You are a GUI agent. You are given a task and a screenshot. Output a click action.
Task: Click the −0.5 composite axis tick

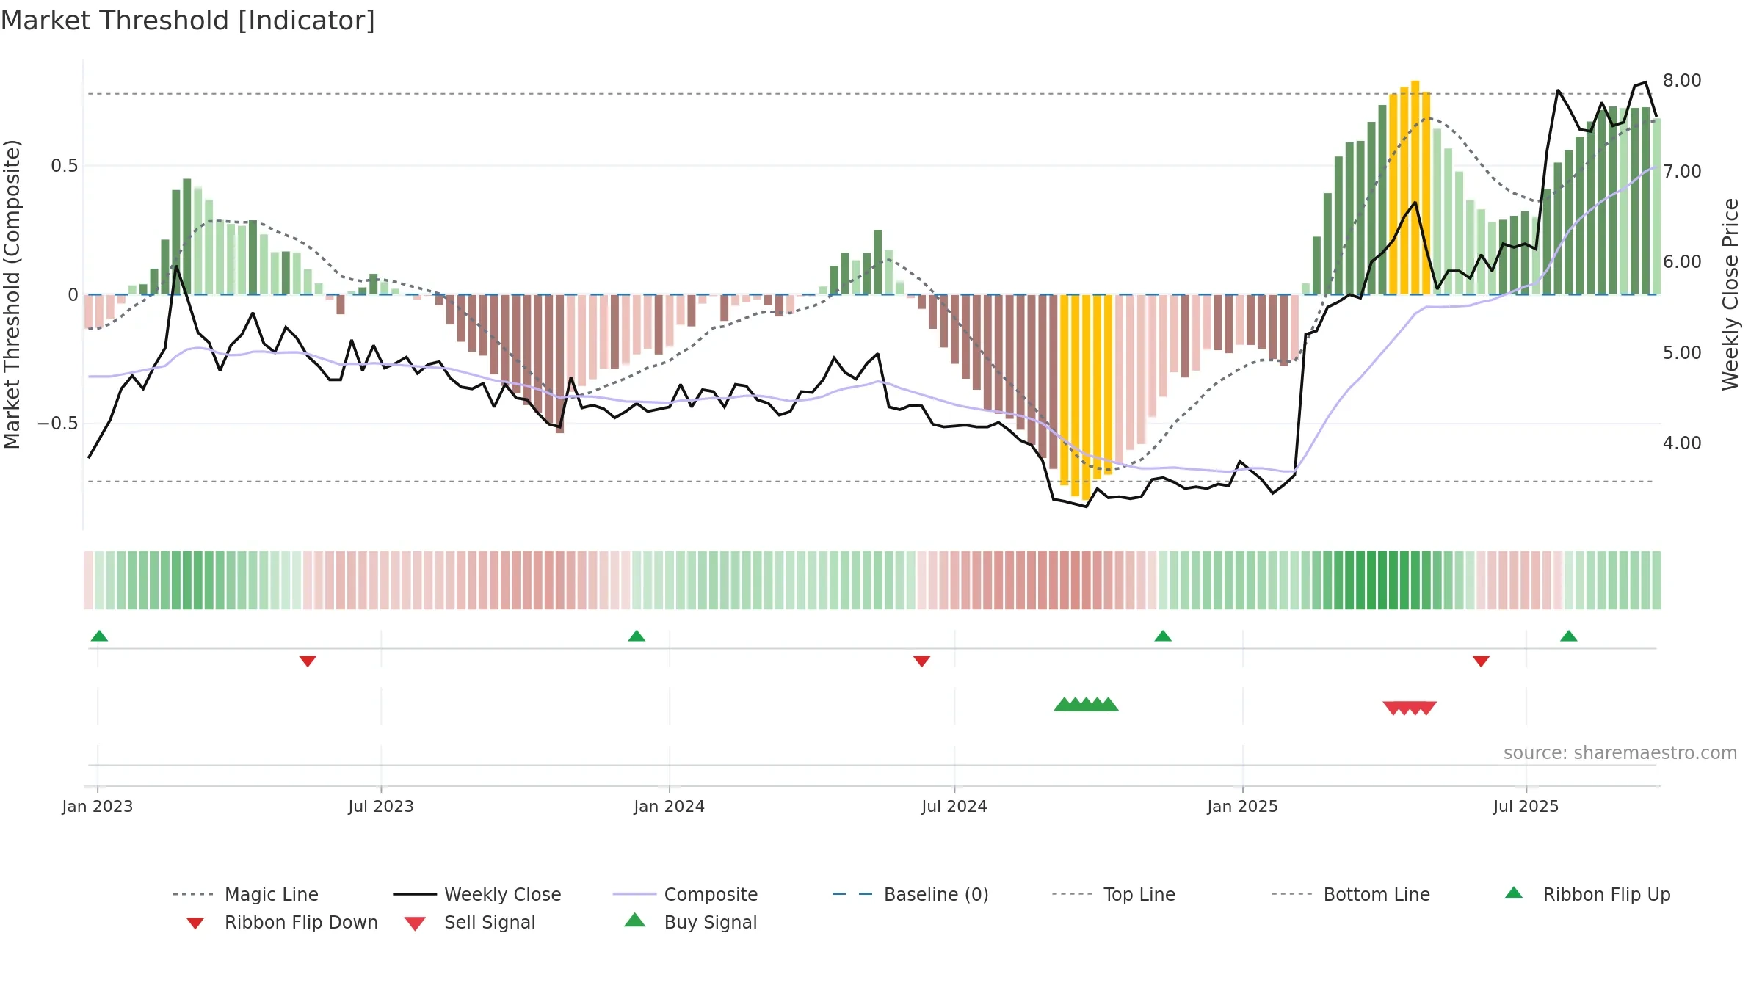(58, 424)
